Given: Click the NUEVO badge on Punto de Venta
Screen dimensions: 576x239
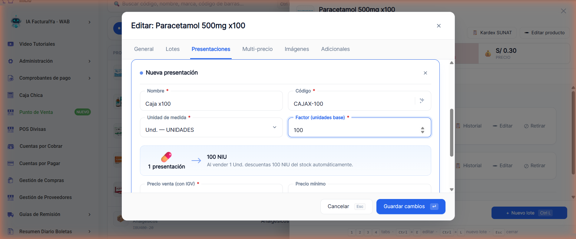Looking at the screenshot, I should tap(83, 112).
